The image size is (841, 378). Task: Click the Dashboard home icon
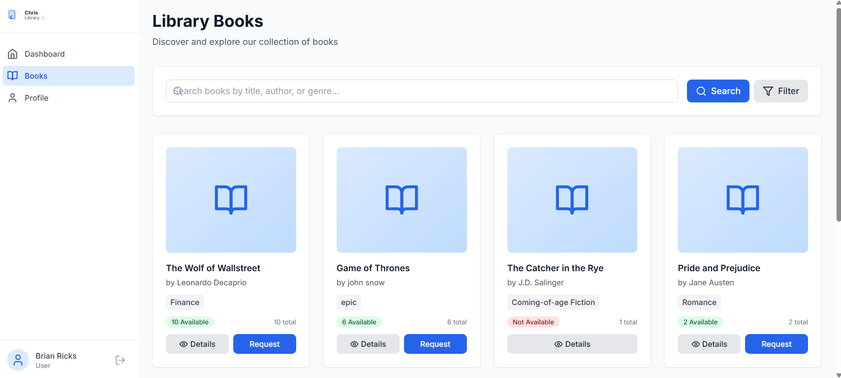click(x=13, y=54)
